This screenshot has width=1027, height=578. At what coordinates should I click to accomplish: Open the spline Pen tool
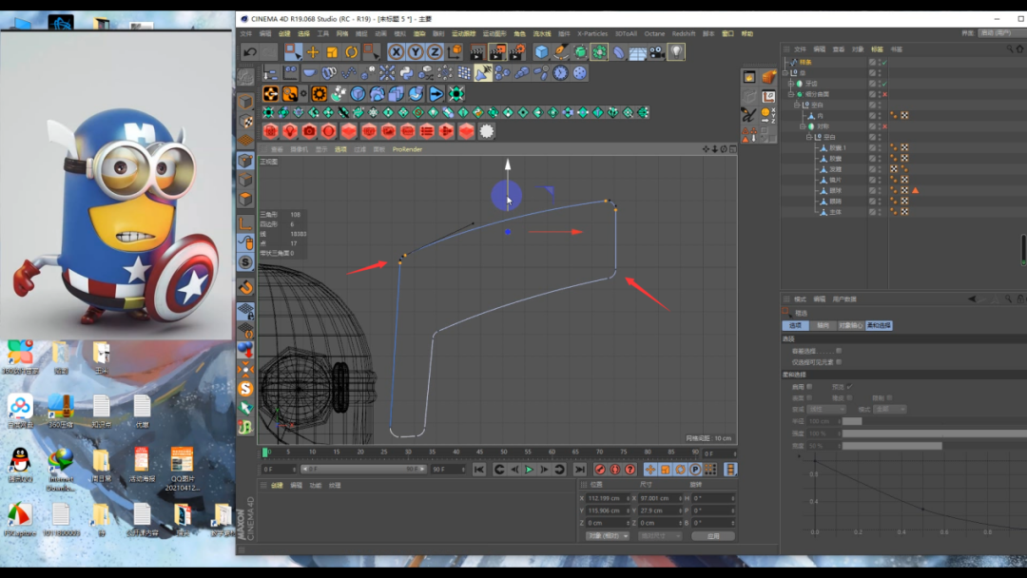[x=561, y=51]
